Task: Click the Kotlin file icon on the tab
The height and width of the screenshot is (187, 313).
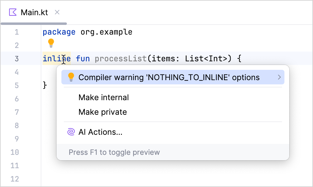Action: pos(13,12)
